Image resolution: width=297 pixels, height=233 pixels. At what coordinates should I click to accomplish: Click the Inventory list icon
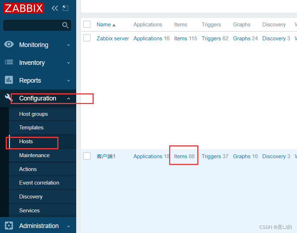click(x=9, y=62)
